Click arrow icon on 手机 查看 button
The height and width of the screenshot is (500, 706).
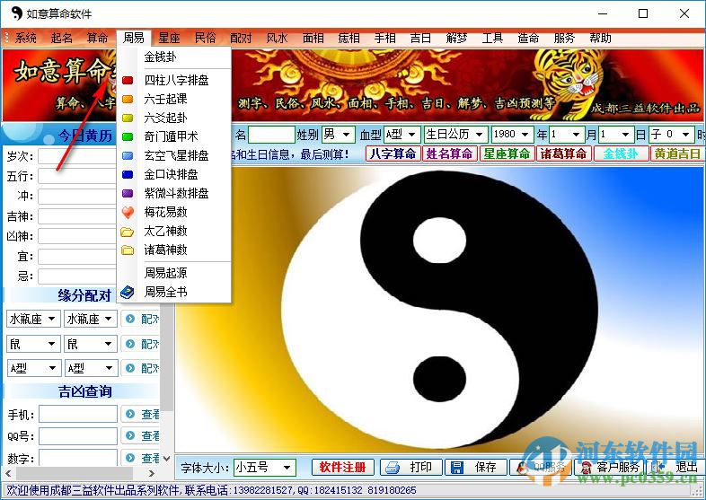tap(130, 414)
